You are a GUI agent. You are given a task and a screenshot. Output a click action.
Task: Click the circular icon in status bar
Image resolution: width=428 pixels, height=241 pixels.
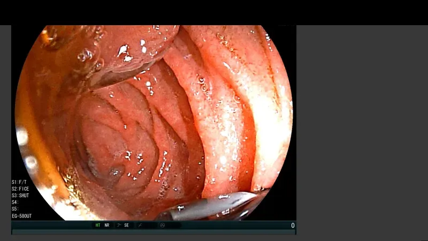pyautogui.click(x=162, y=225)
